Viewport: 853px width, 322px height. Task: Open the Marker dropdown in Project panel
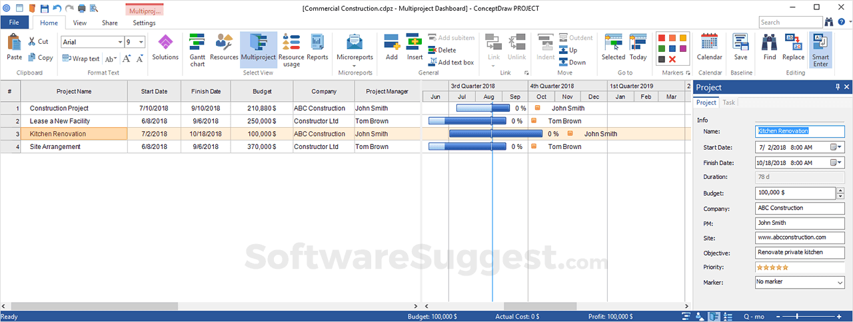[x=839, y=282]
